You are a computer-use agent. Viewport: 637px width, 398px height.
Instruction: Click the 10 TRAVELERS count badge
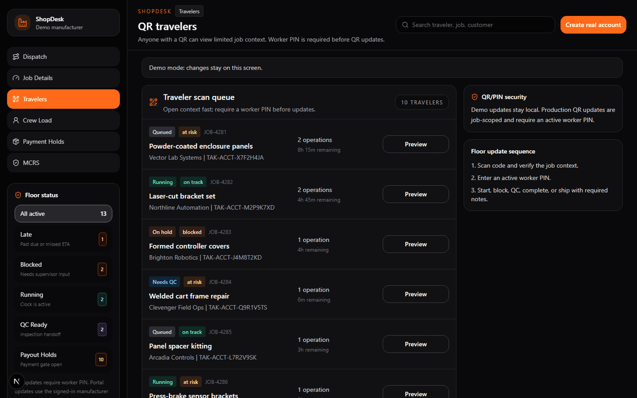coord(422,102)
